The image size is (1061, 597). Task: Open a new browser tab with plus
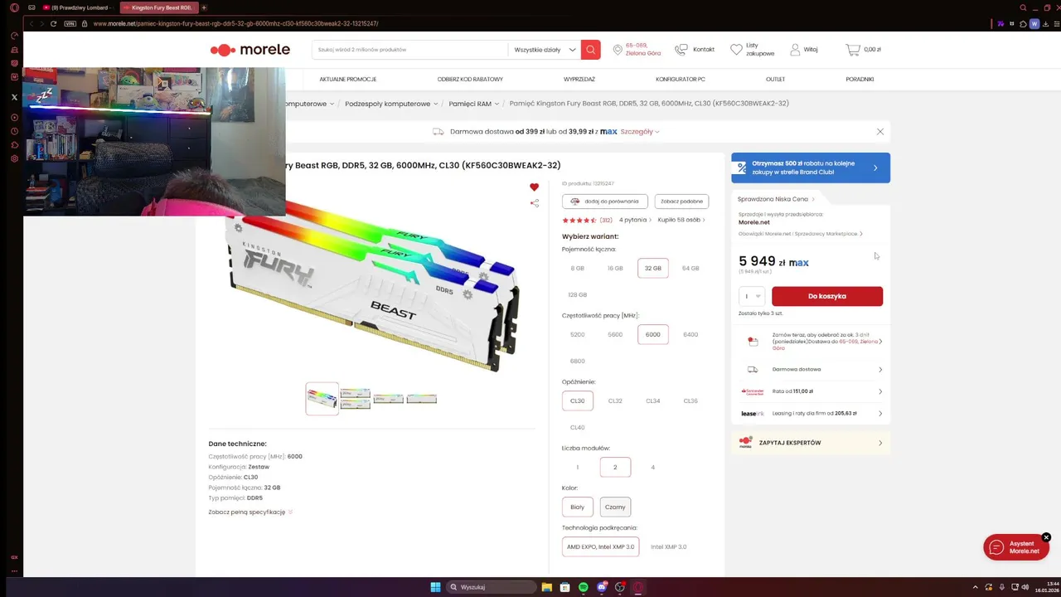point(204,7)
